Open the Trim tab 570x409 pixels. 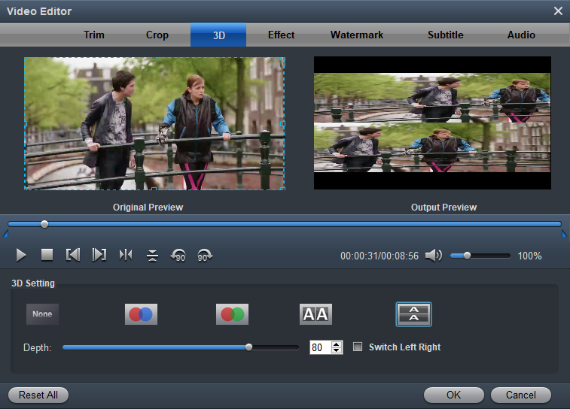pos(94,35)
